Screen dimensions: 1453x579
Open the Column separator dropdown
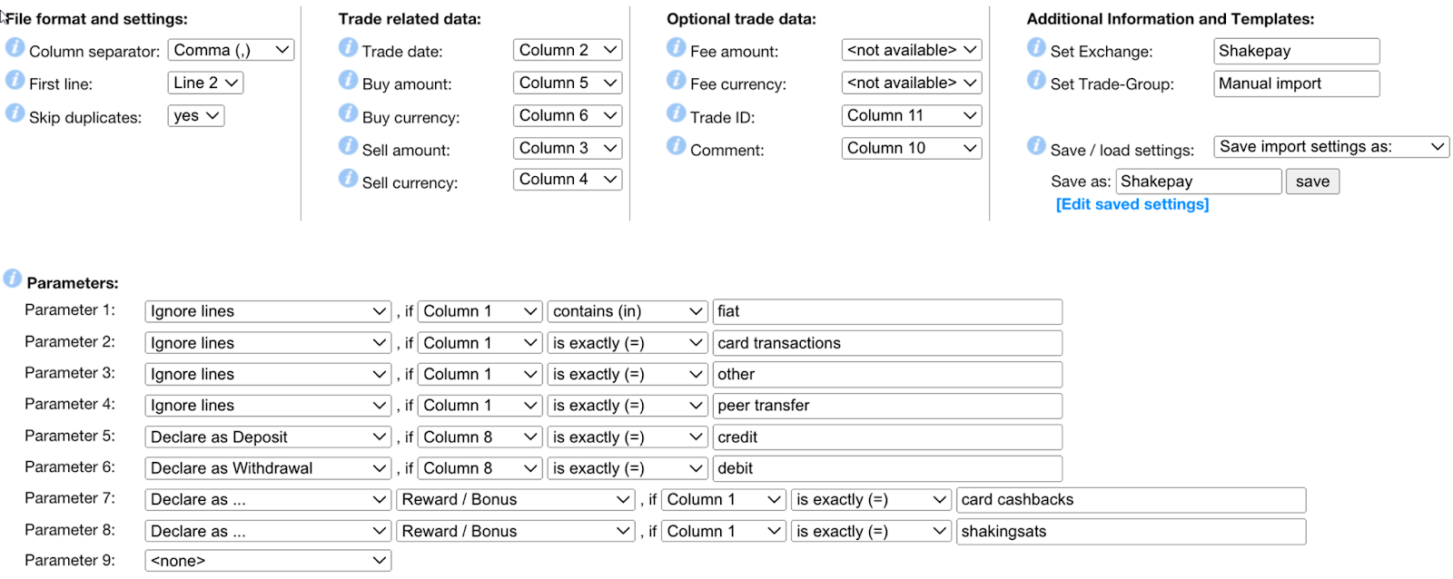[x=231, y=50]
